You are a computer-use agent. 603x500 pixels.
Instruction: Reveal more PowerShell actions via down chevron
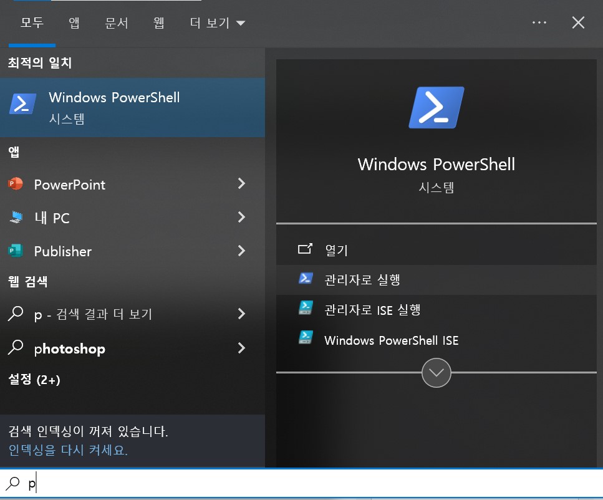pyautogui.click(x=436, y=372)
